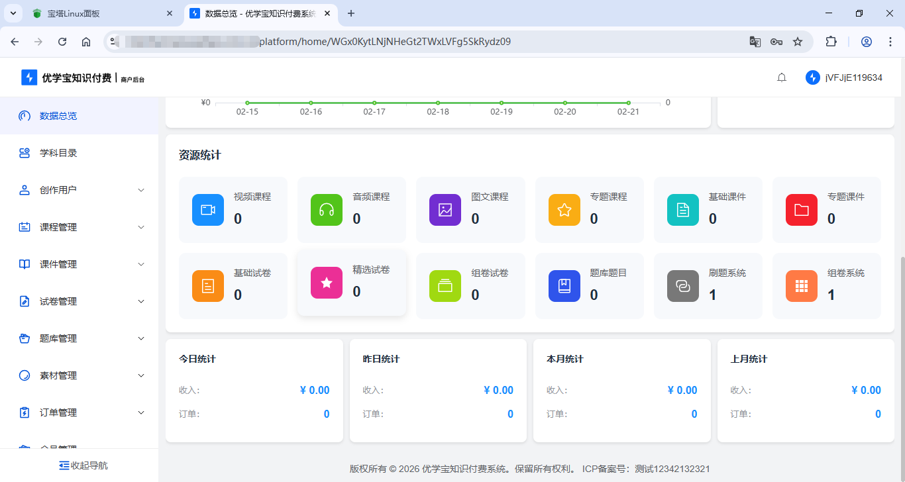Expand the 创作用户 sidebar menu

point(80,190)
